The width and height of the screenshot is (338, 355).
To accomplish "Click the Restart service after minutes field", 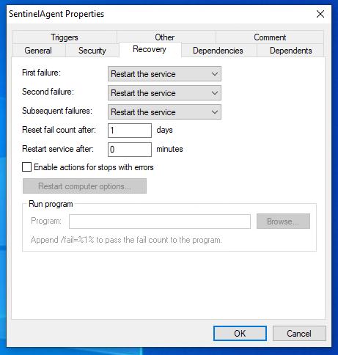I will 130,150.
